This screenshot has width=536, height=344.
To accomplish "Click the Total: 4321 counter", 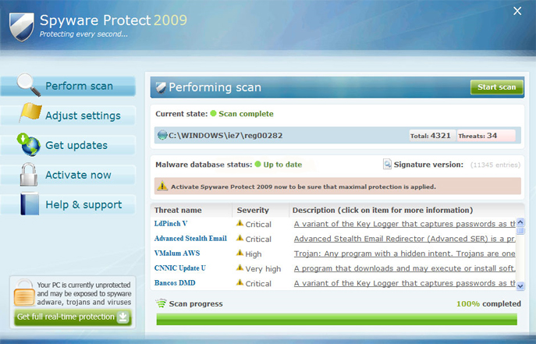I will point(432,136).
